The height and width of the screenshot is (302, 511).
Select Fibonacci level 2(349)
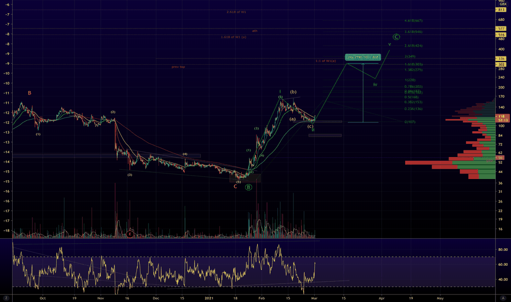click(410, 57)
